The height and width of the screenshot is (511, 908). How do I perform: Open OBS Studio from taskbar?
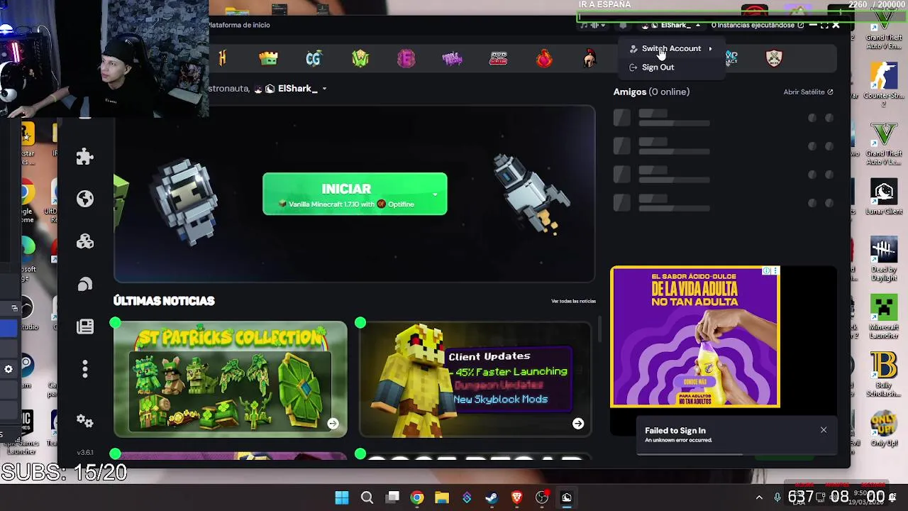542,498
